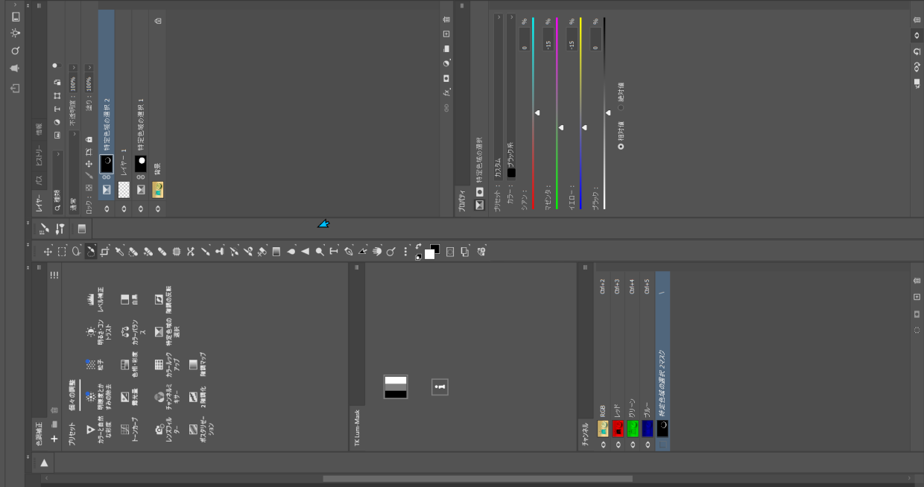This screenshot has height=487, width=924.
Task: Select the Move tool in the toolbar
Action: (x=48, y=252)
